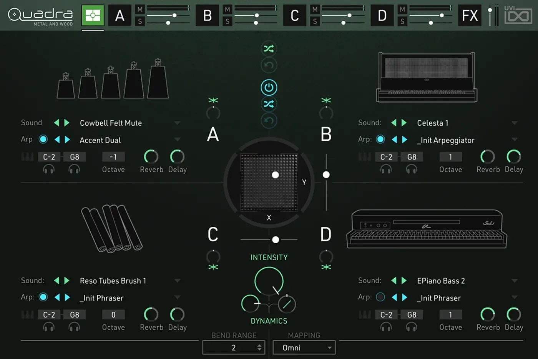Open the FX tab
The width and height of the screenshot is (538, 359).
pos(470,16)
